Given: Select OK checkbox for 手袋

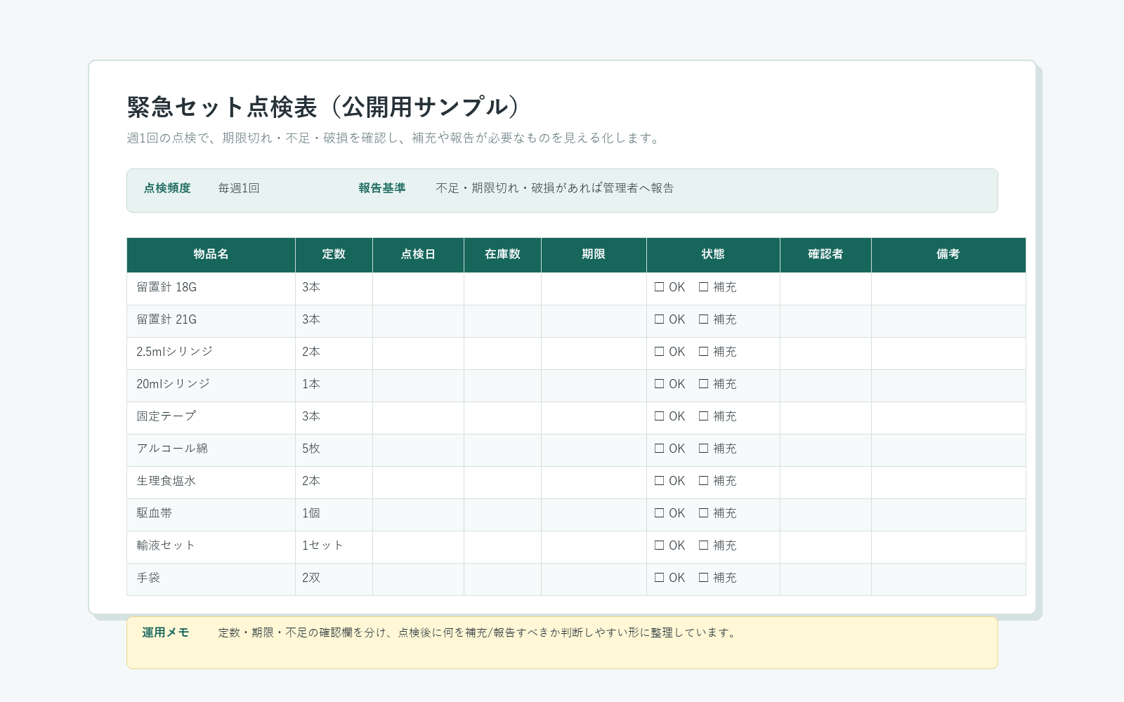Looking at the screenshot, I should 659,578.
